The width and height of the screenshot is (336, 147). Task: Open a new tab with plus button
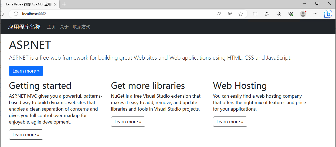coord(64,4)
